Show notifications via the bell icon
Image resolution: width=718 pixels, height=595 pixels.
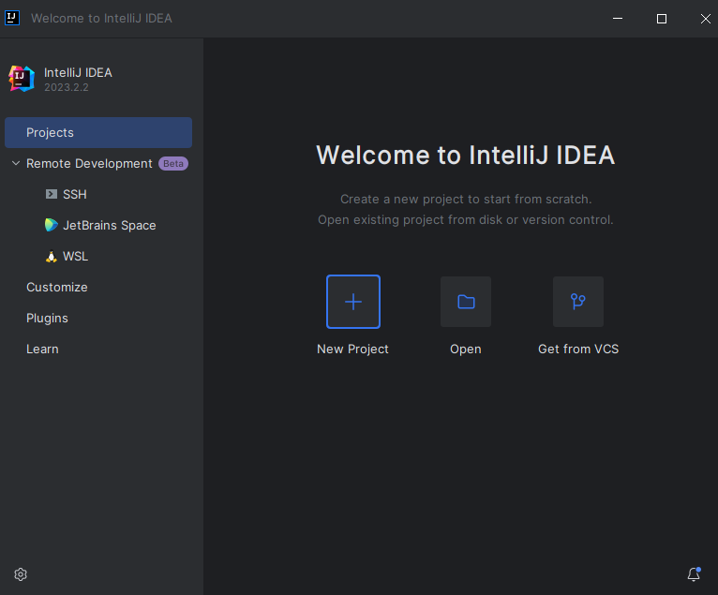point(694,574)
